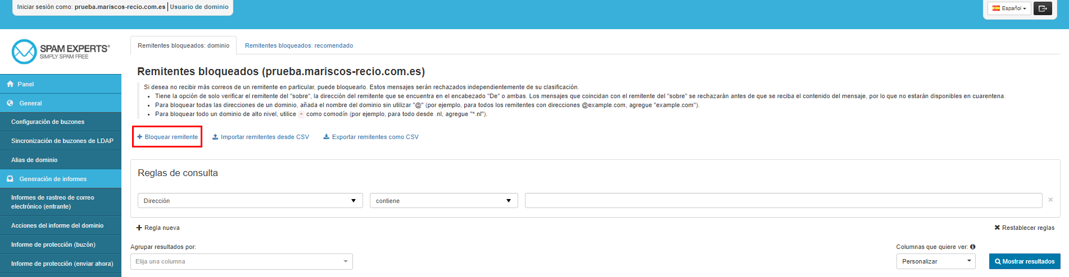Image resolution: width=1069 pixels, height=277 pixels.
Task: Click the logout icon in top right
Action: pos(1043,8)
